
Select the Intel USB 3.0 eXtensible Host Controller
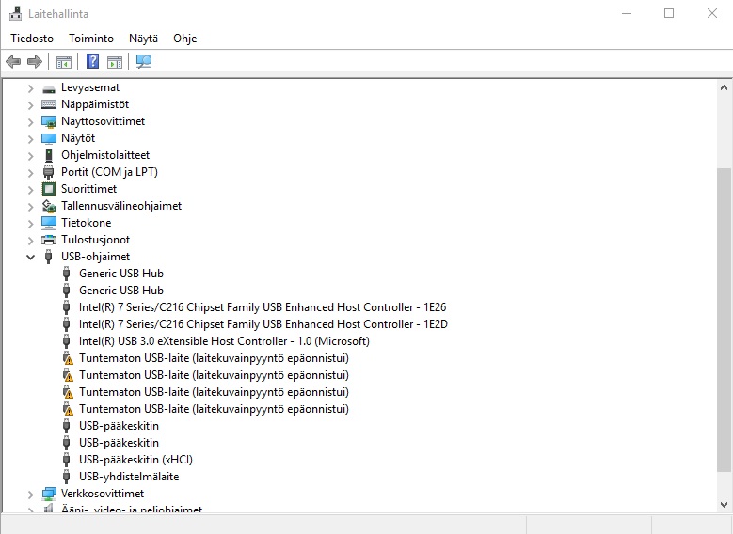coord(224,341)
